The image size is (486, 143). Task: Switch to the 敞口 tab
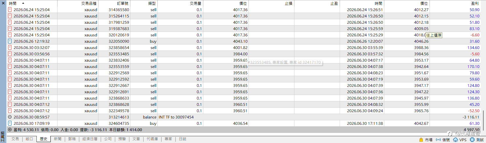29,139
